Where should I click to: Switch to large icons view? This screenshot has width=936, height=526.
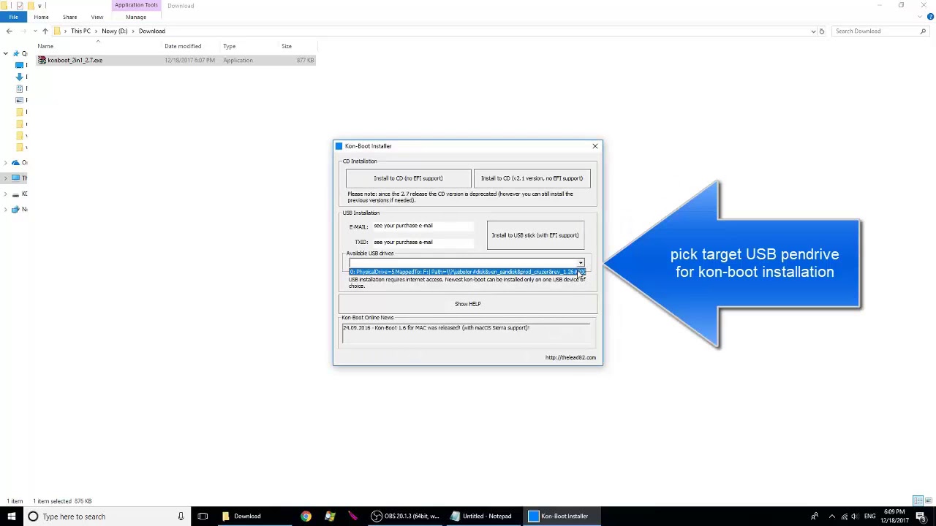929,501
